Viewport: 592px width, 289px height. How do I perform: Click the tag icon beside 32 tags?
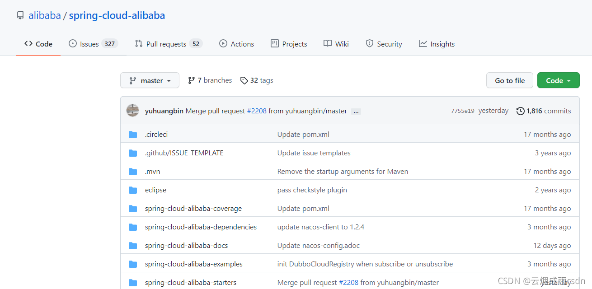[244, 80]
